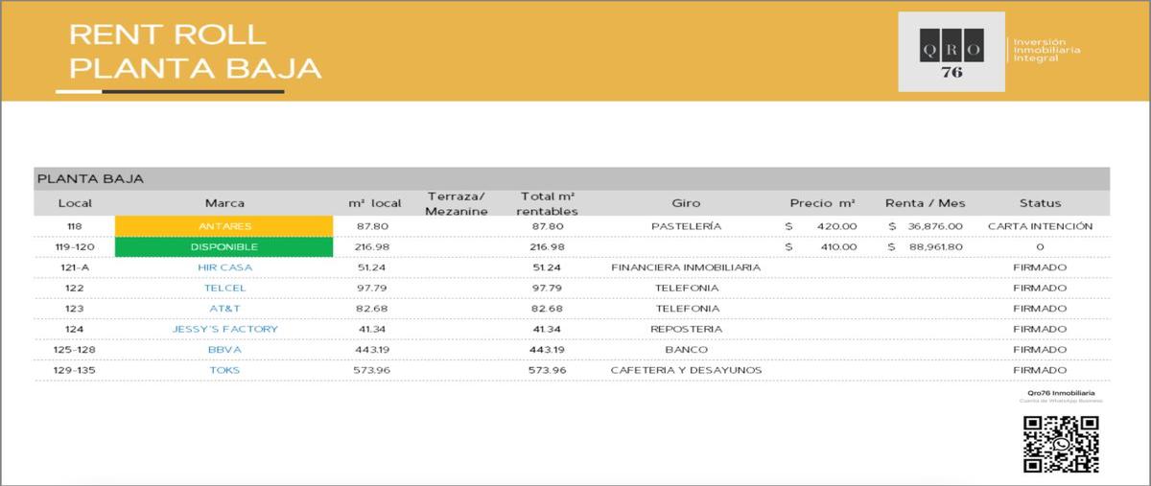
Task: Click the Precio m² column header
Action: click(822, 203)
